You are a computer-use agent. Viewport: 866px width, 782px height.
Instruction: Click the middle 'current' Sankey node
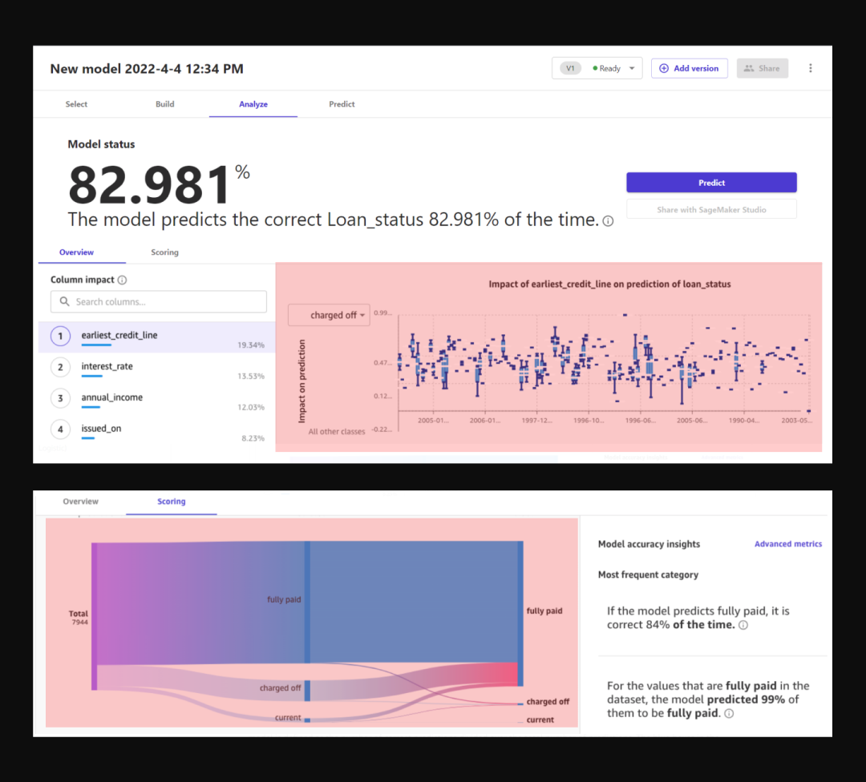point(307,720)
